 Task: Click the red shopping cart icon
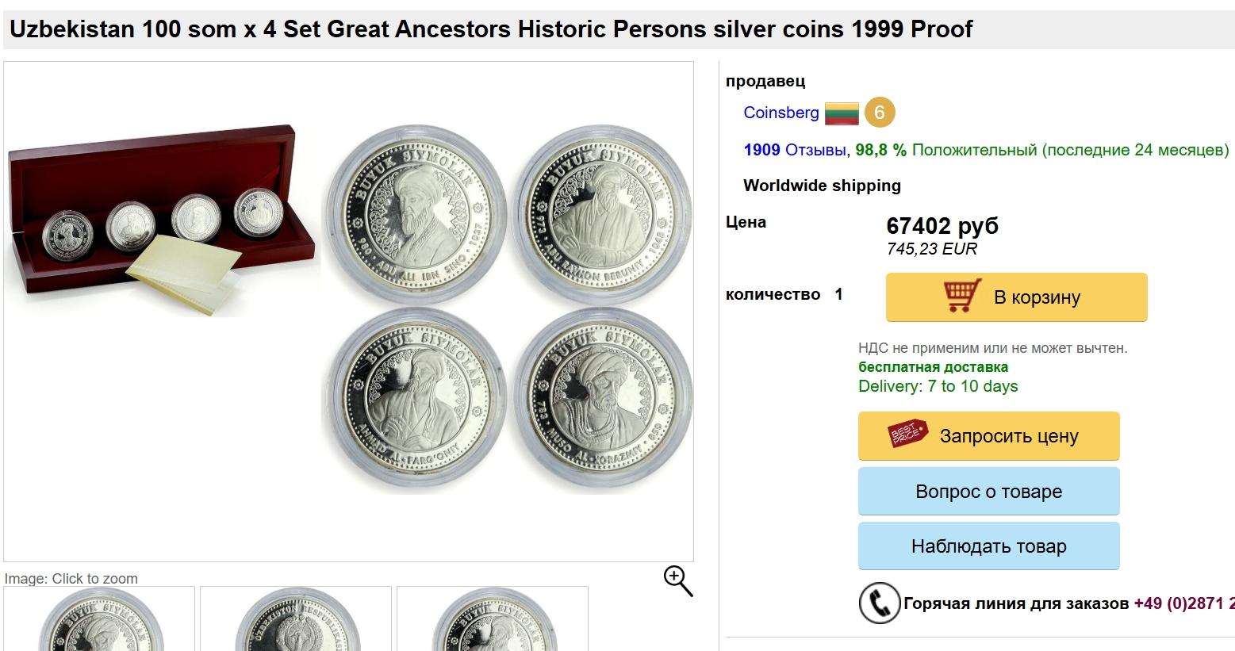tap(963, 297)
